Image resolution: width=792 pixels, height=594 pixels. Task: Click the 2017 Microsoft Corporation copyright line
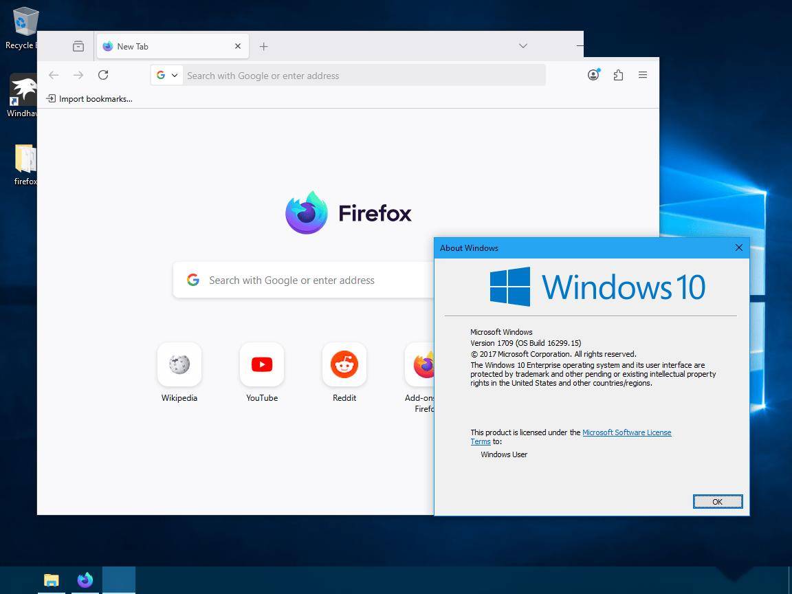tap(553, 354)
